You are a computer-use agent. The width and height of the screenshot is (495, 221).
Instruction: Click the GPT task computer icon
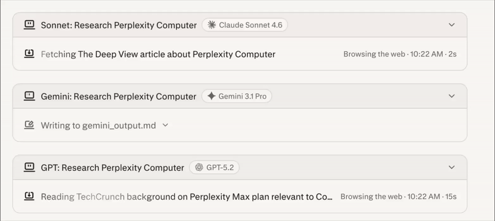29,167
